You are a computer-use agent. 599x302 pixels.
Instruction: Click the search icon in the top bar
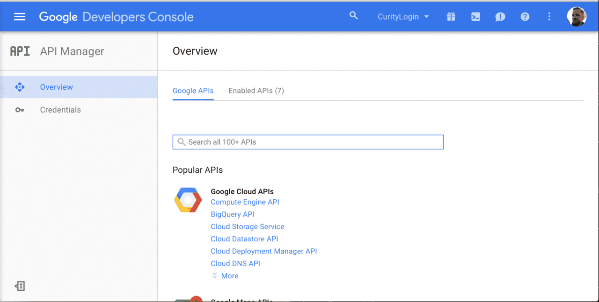[x=353, y=15]
